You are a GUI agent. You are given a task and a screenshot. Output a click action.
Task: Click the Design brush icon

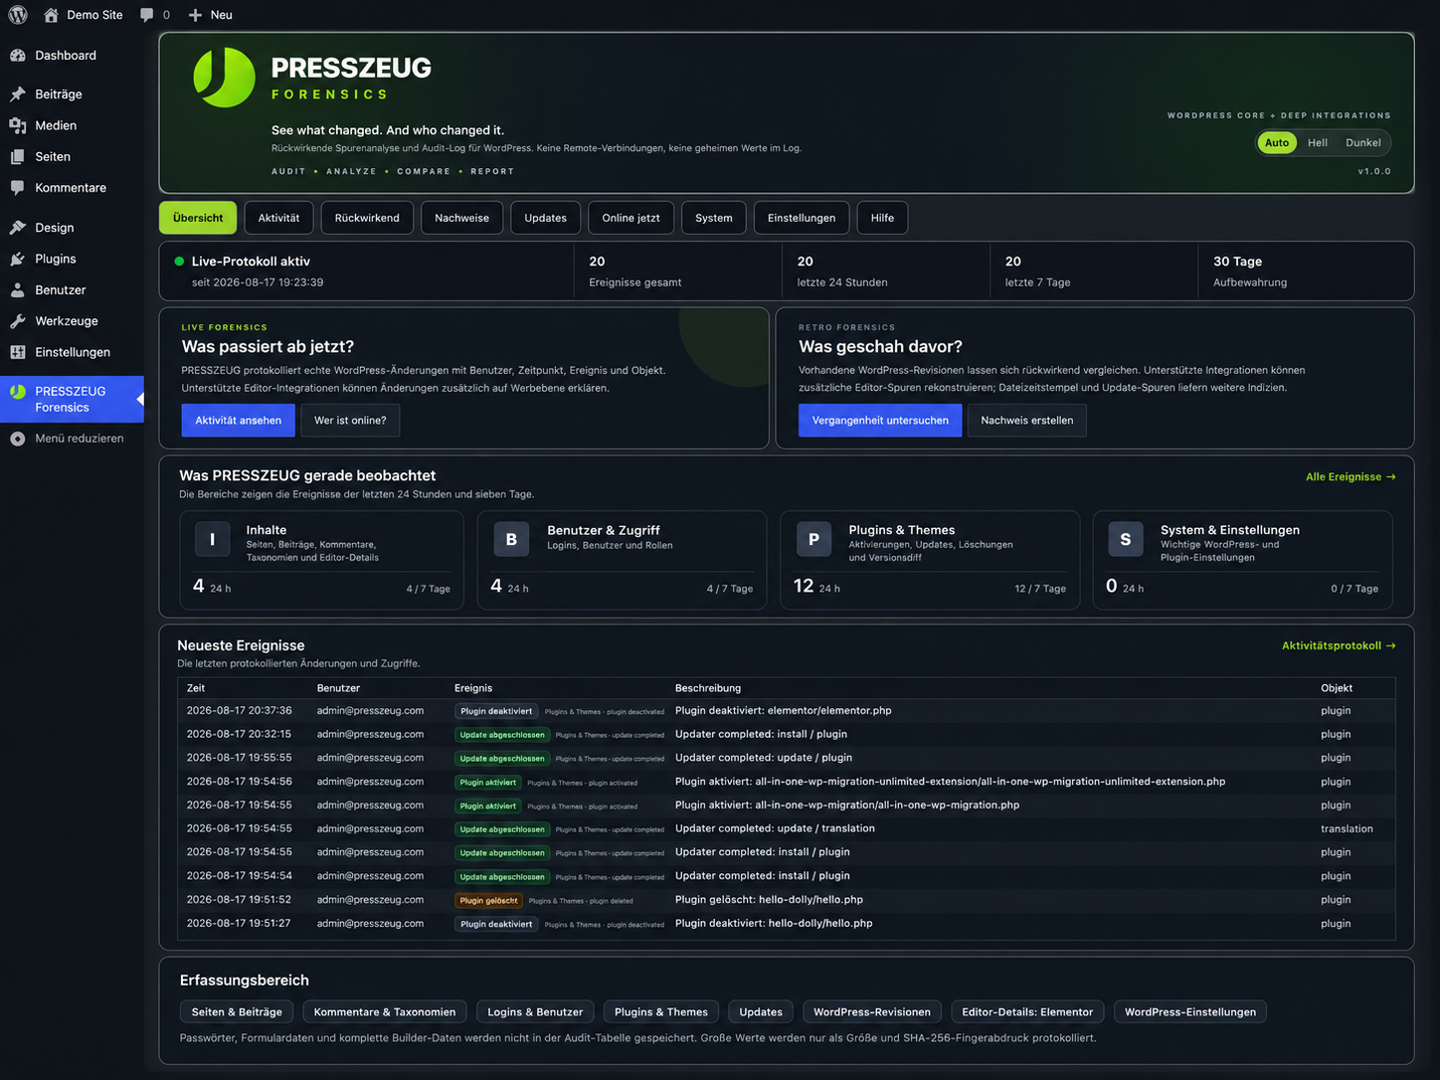click(x=18, y=228)
